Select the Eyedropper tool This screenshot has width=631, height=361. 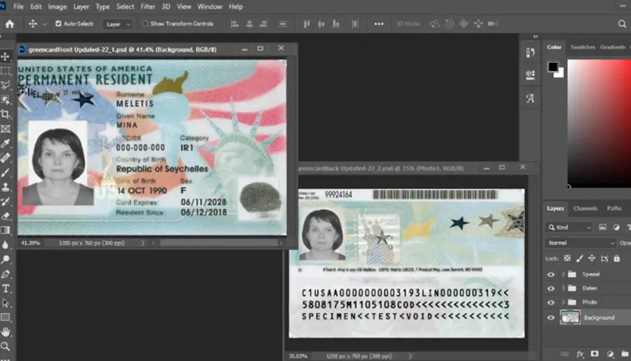pos(5,143)
